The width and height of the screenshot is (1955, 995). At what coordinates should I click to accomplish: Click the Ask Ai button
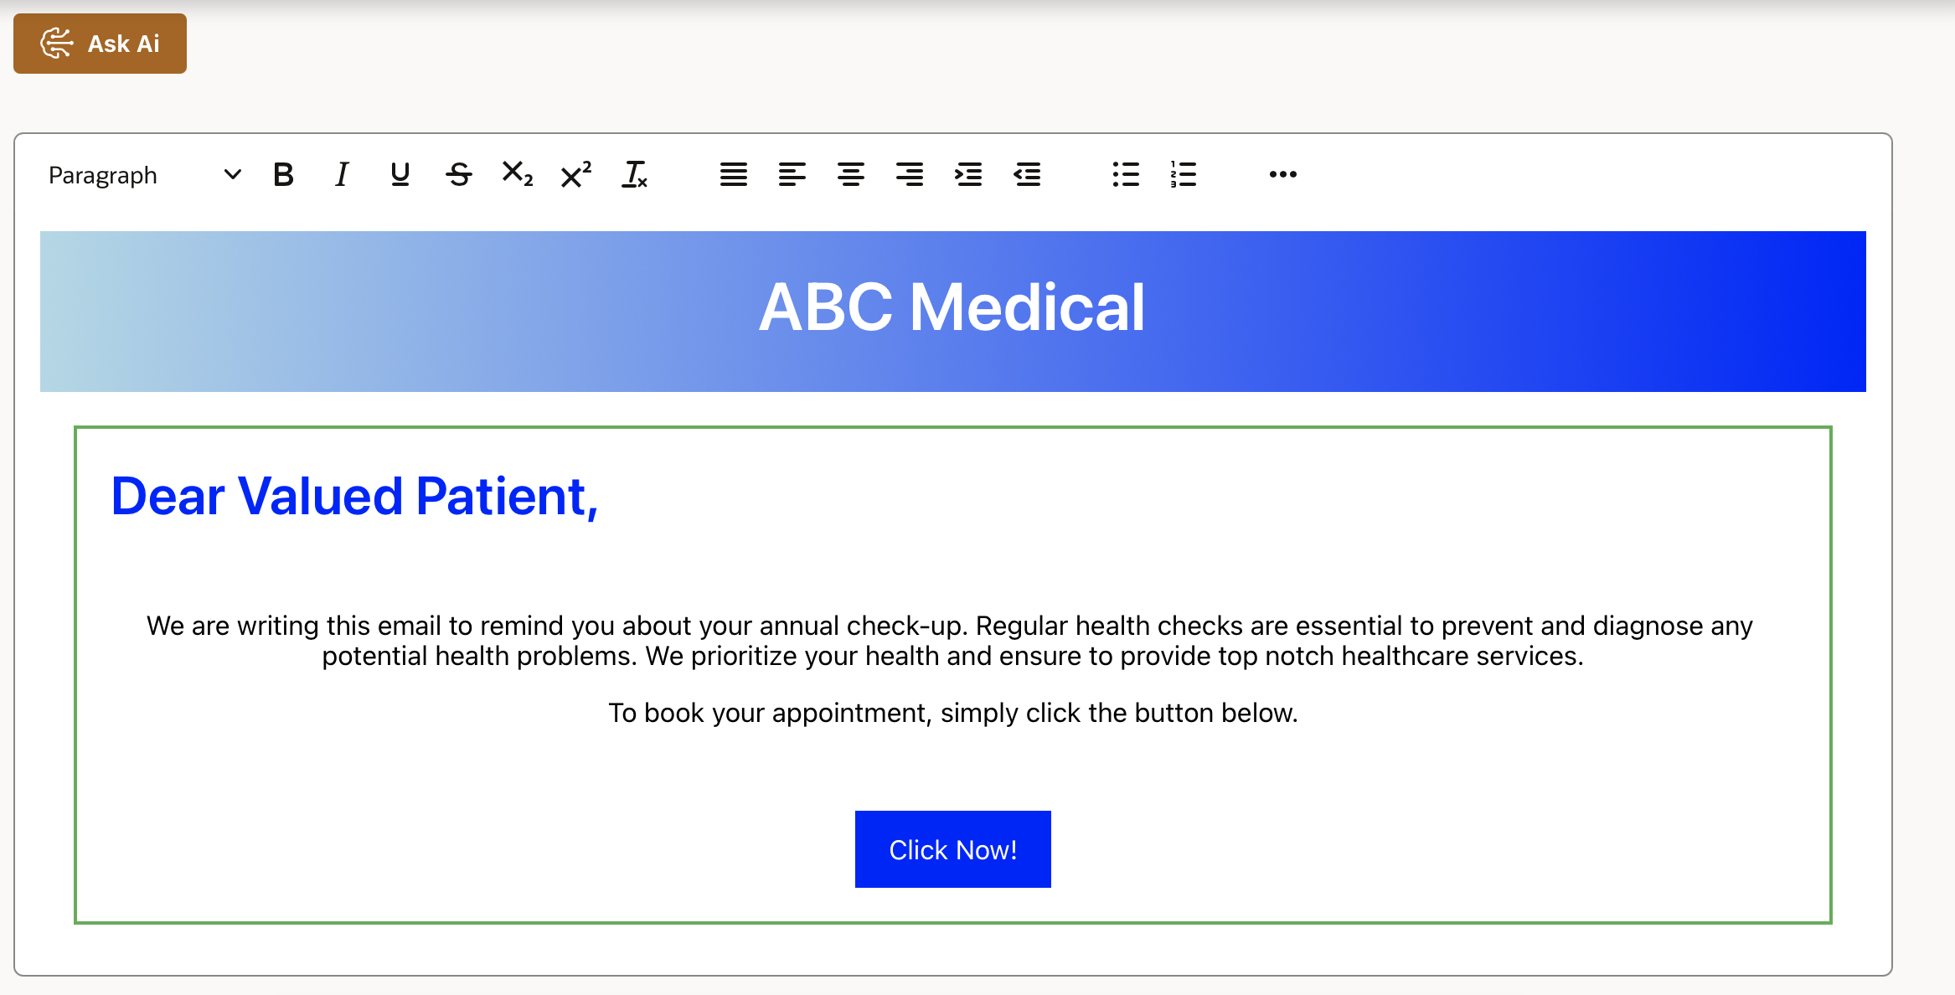coord(100,44)
